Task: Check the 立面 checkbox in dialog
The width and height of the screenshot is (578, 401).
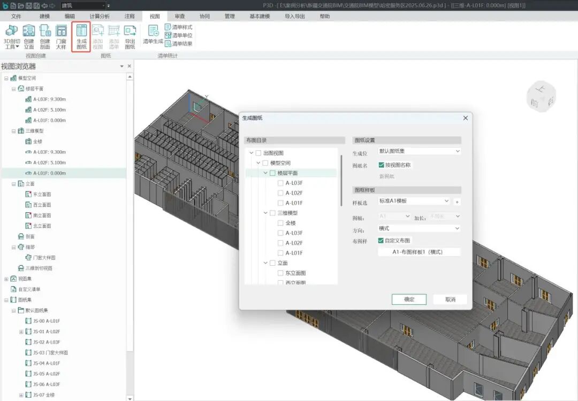Action: tap(273, 263)
